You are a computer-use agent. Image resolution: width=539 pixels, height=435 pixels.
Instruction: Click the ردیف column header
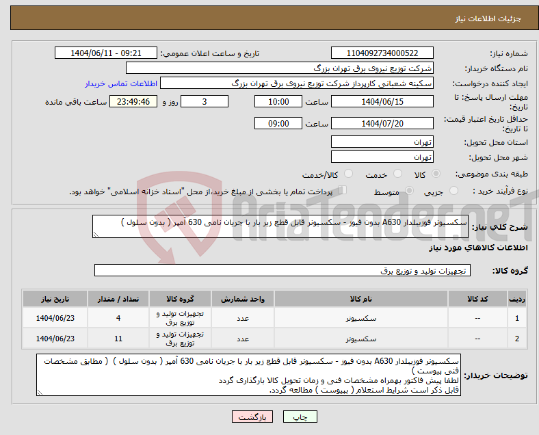tap(516, 299)
